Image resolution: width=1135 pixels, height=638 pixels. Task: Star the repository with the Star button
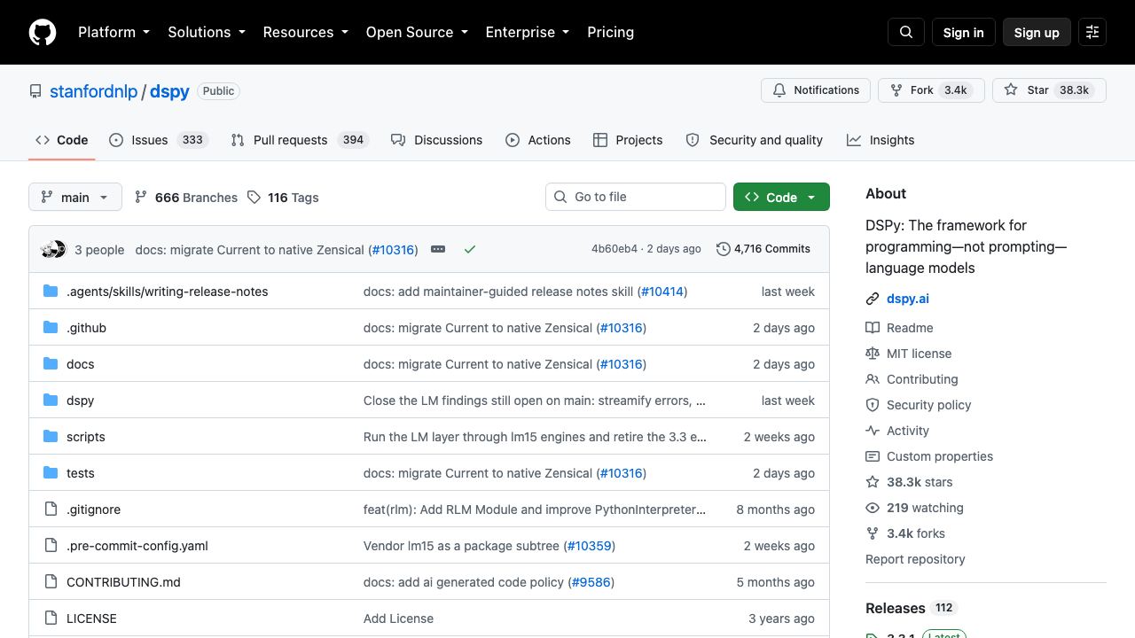click(x=1049, y=90)
